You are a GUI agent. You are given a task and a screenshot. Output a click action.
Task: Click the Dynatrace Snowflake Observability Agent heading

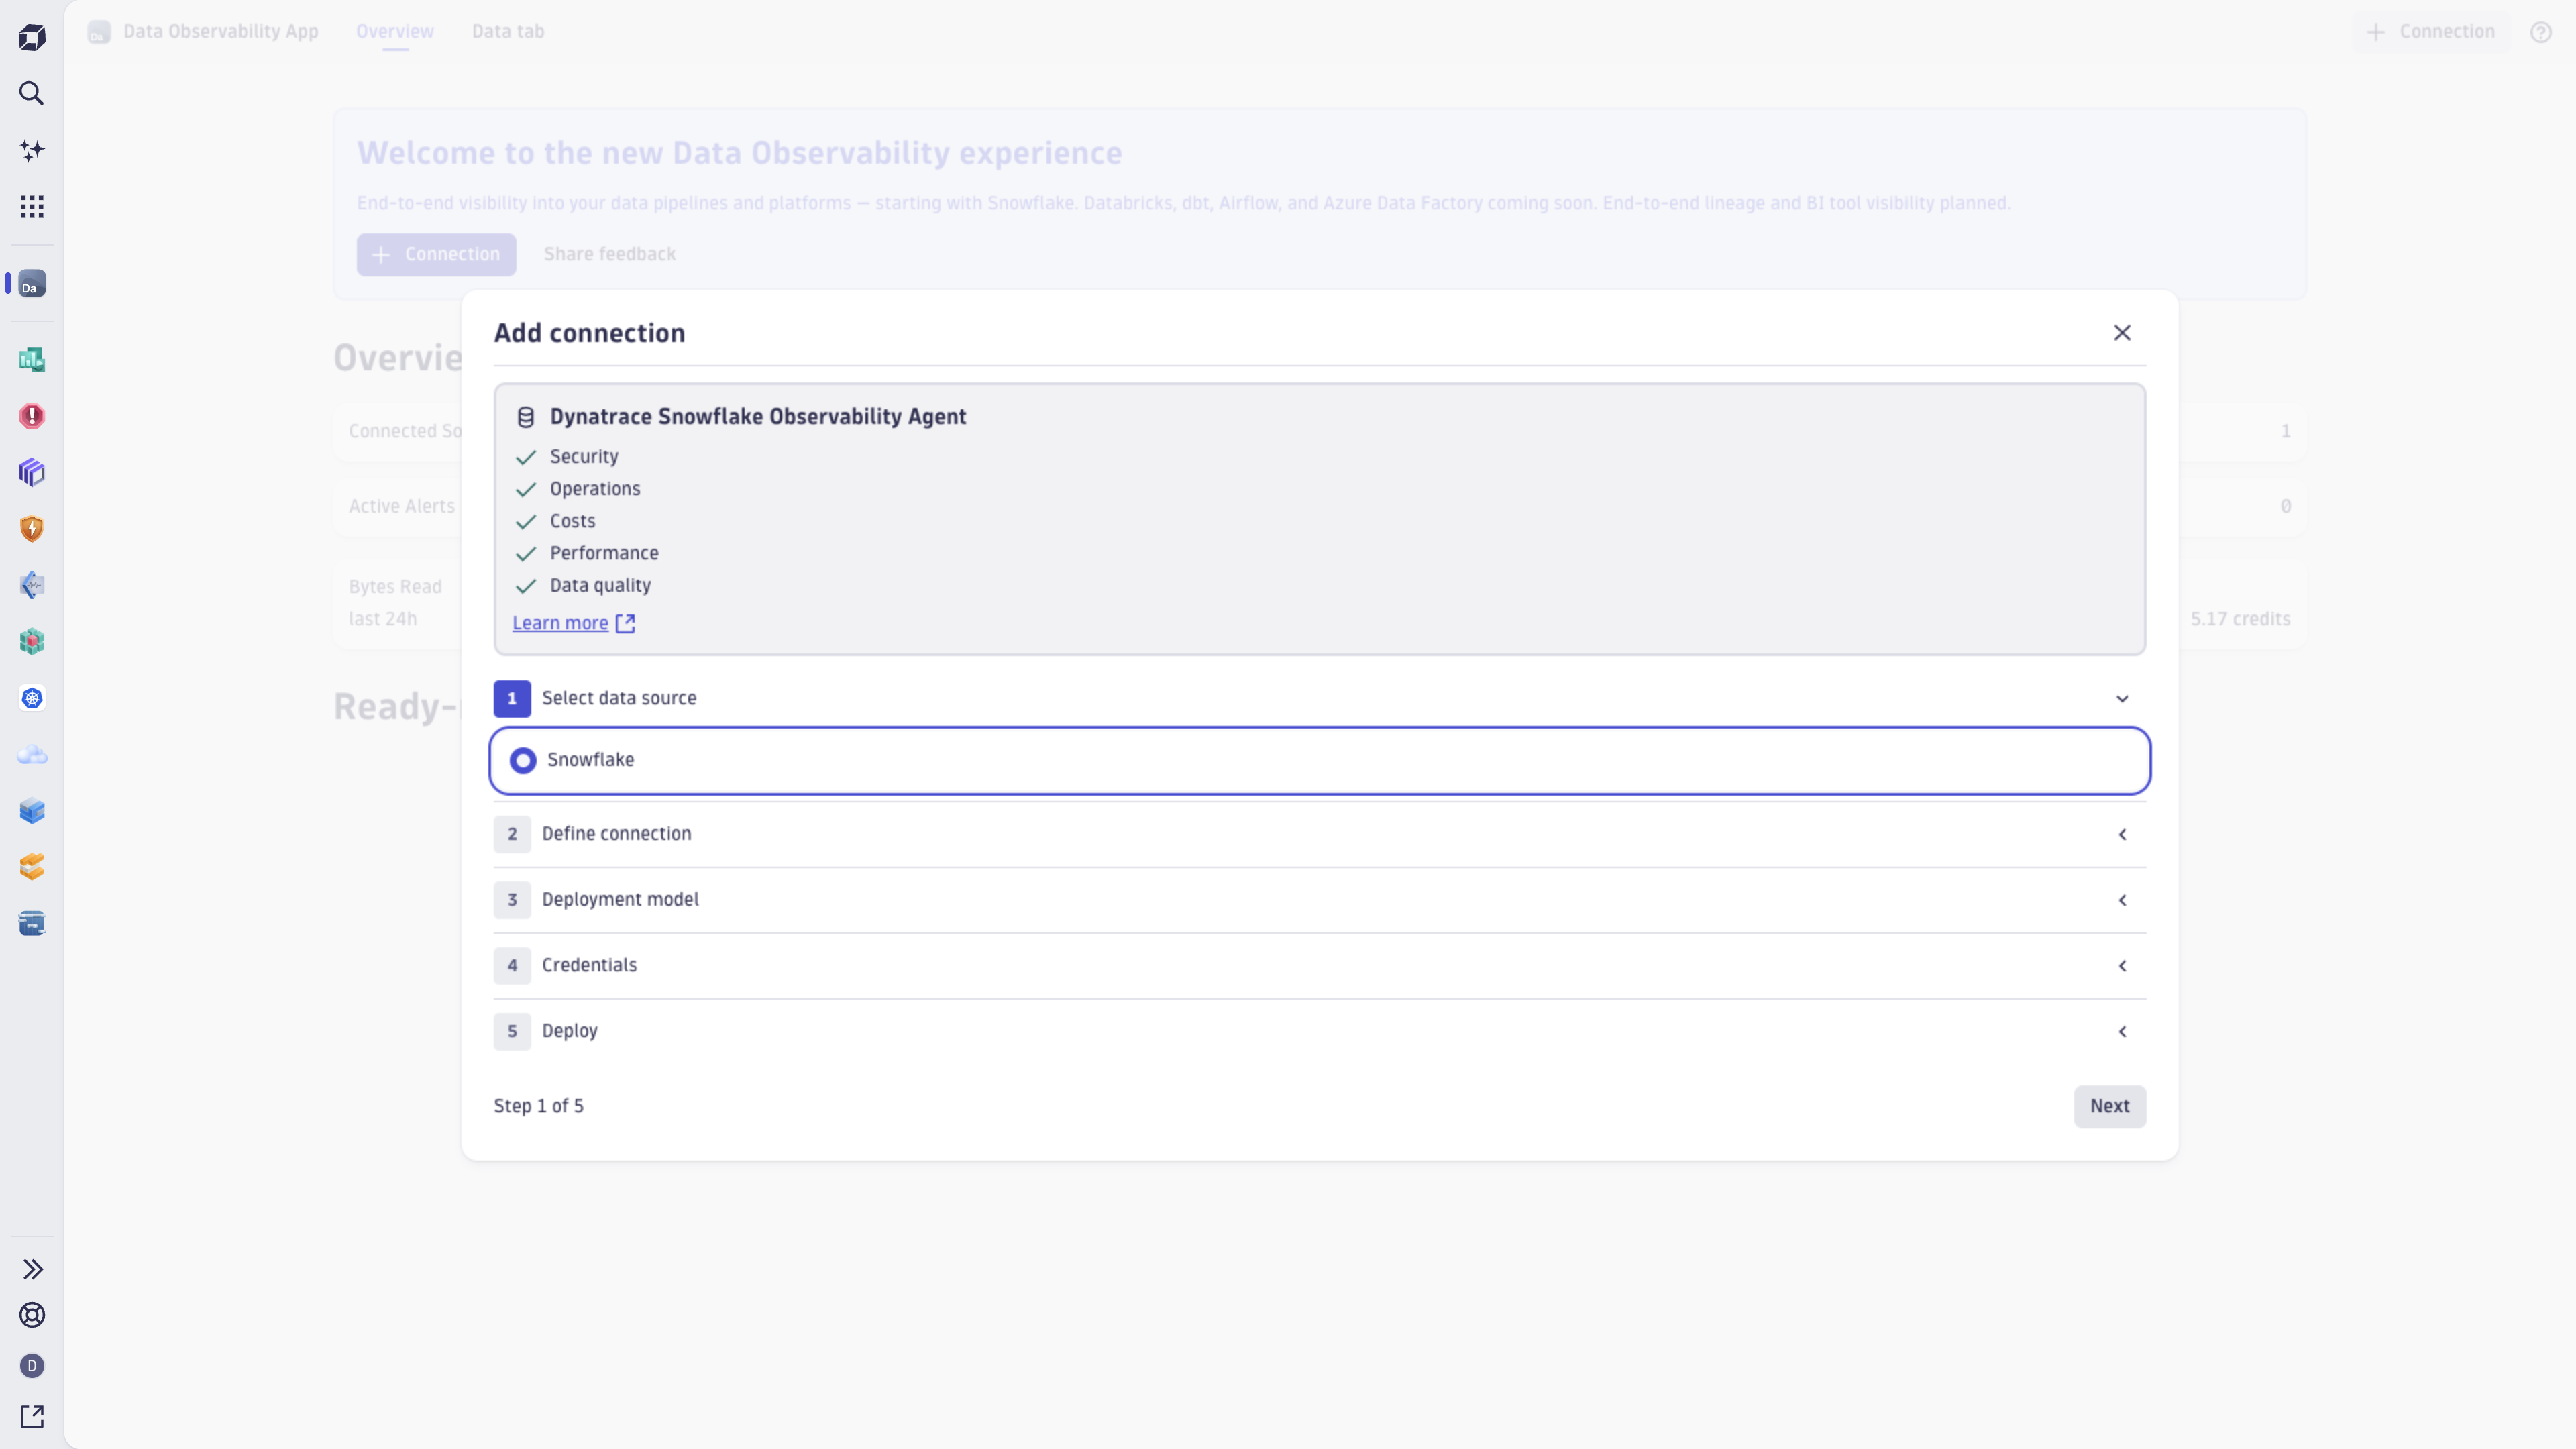click(x=758, y=417)
